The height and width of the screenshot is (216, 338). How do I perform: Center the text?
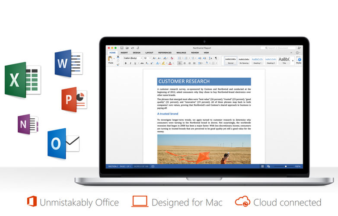click(185, 63)
